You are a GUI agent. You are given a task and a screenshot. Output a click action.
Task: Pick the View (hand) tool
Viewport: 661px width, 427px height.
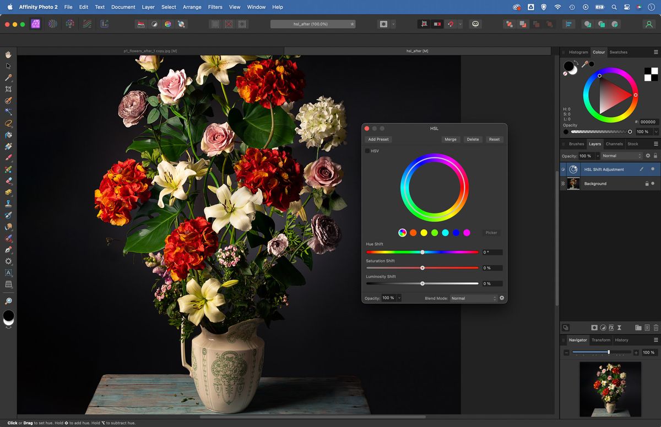pyautogui.click(x=8, y=54)
